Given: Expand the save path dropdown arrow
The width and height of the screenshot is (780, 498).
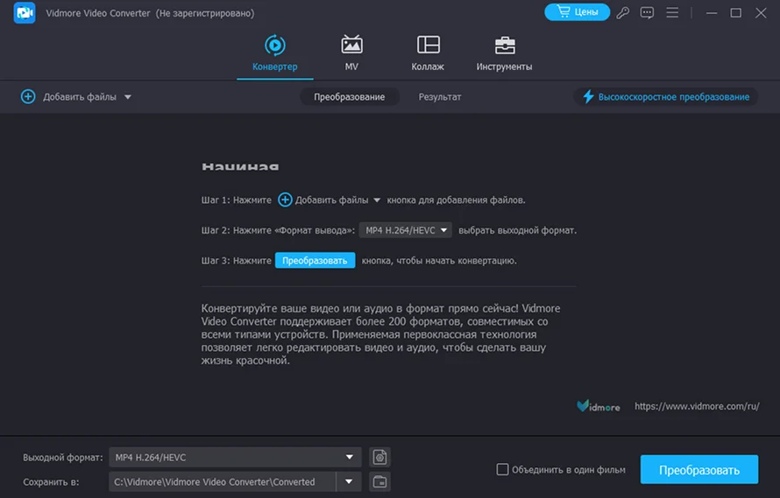Looking at the screenshot, I should 349,481.
